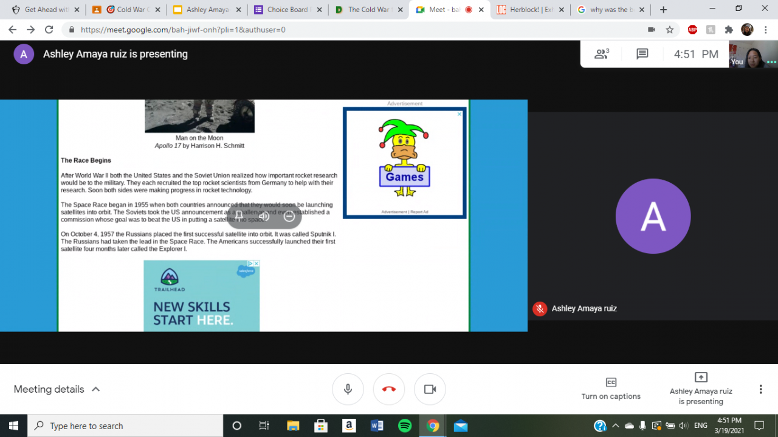
Task: Bookmark this page with the star
Action: click(x=670, y=30)
